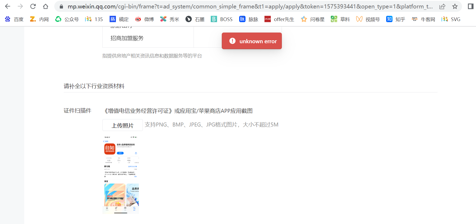The height and width of the screenshot is (224, 476).
Task: Open the 草料 bookmark
Action: pyautogui.click(x=340, y=19)
